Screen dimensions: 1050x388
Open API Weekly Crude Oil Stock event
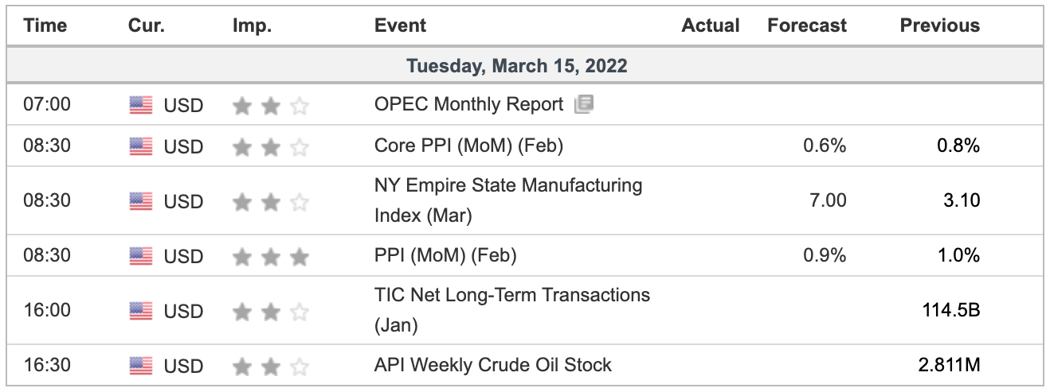pyautogui.click(x=493, y=365)
